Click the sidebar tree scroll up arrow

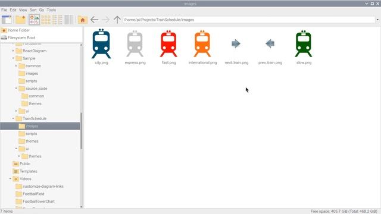click(x=81, y=45)
